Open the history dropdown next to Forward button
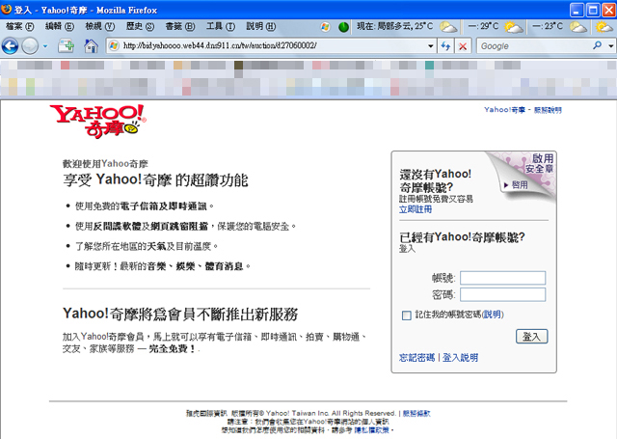Viewport: 617px width, 439px height. [45, 46]
